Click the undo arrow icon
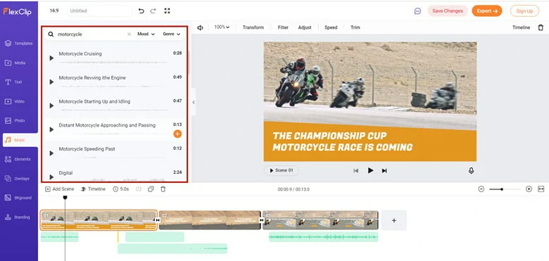The image size is (549, 261). pyautogui.click(x=141, y=11)
